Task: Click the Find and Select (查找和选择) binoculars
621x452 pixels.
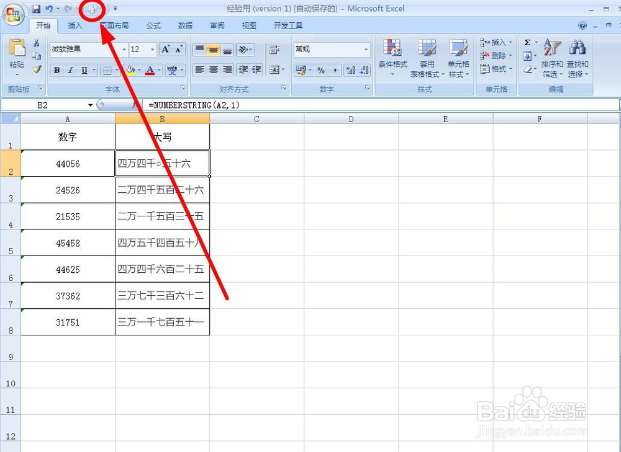Action: point(578,56)
